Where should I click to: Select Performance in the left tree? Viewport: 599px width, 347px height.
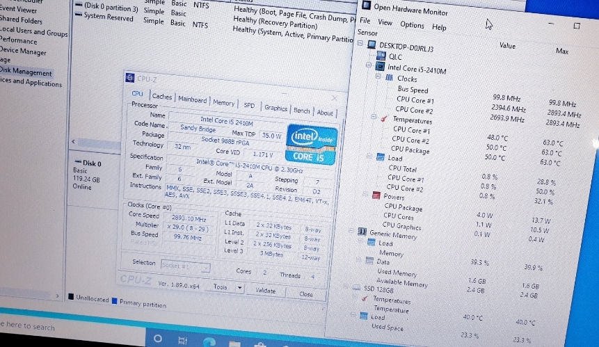18,40
